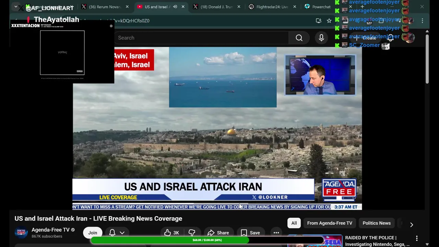Open more actions ellipsis under video

(276, 233)
